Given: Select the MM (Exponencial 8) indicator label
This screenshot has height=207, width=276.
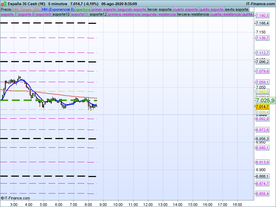Looking at the screenshot, I should tap(58, 9).
